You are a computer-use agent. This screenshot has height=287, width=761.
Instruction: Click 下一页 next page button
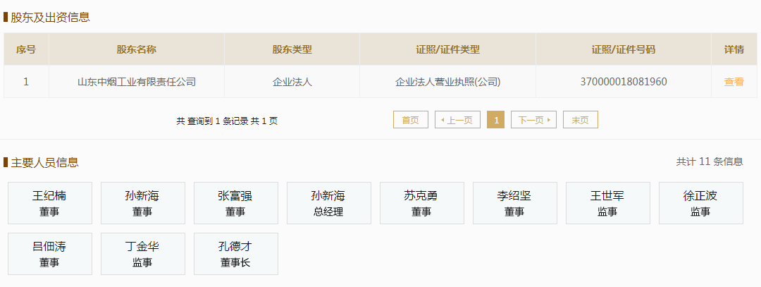[x=533, y=120]
